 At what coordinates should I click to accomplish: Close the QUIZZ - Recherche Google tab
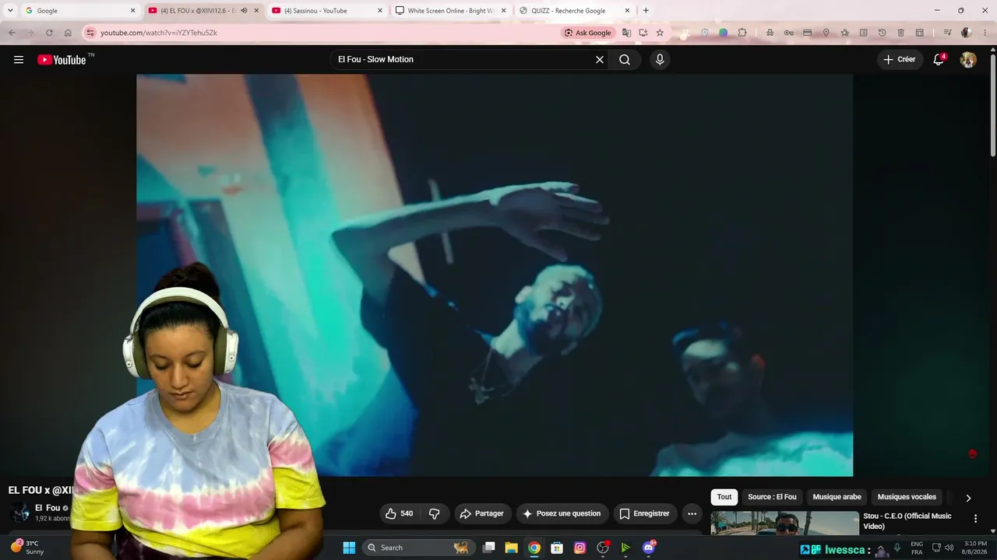click(x=626, y=11)
